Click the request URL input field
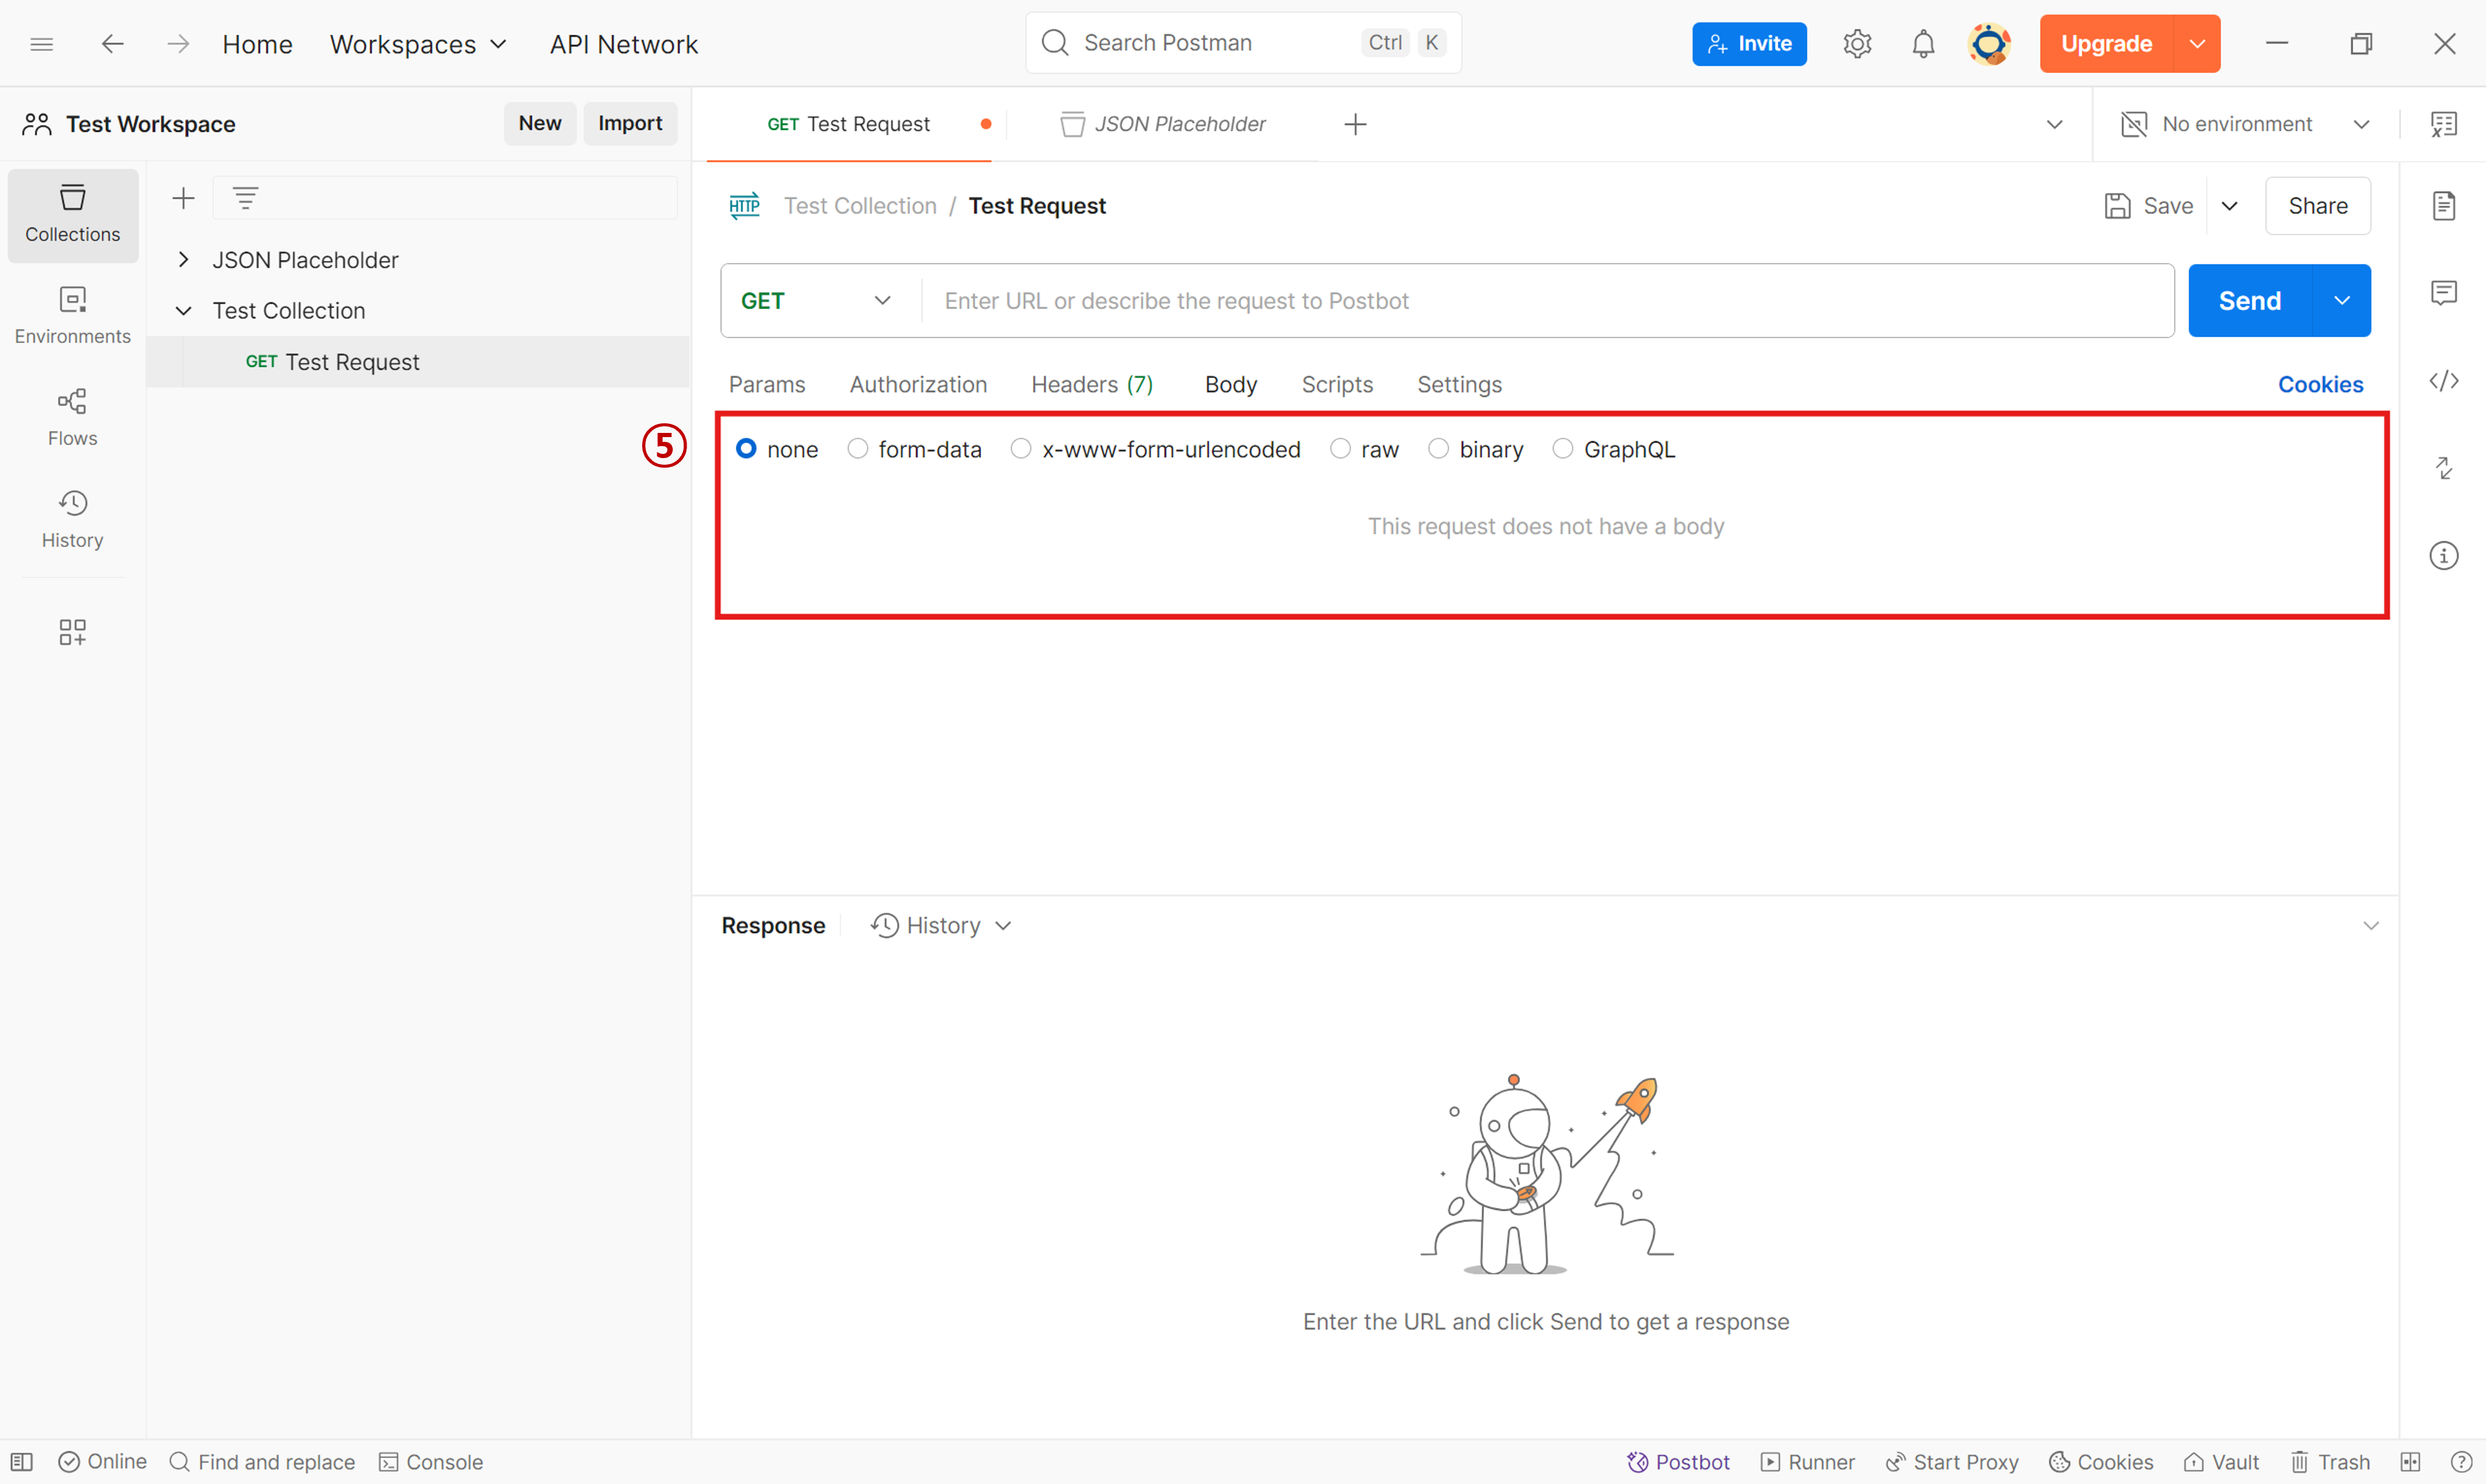This screenshot has height=1484, width=2486. coord(1547,301)
